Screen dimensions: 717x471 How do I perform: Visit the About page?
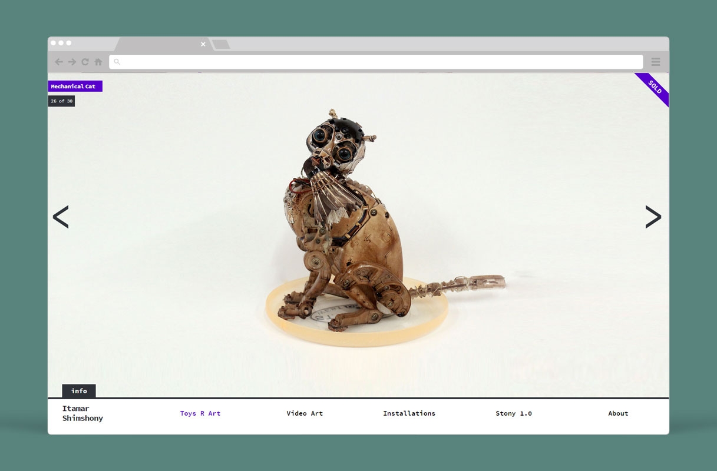618,413
